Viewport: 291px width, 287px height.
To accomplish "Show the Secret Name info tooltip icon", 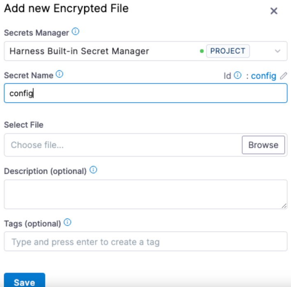I will (59, 75).
